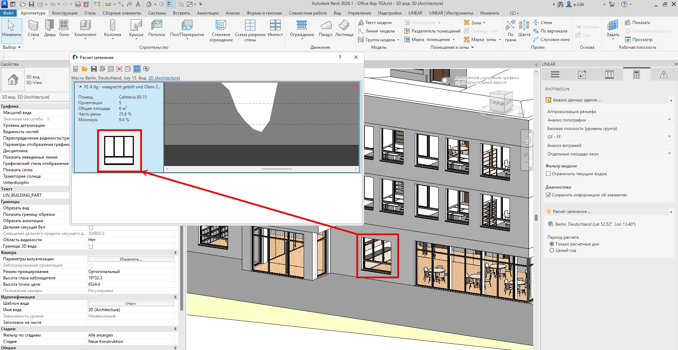Open the warnings triangle tab in LINEAR panel
Image resolution: width=678 pixels, height=350 pixels.
point(664,75)
